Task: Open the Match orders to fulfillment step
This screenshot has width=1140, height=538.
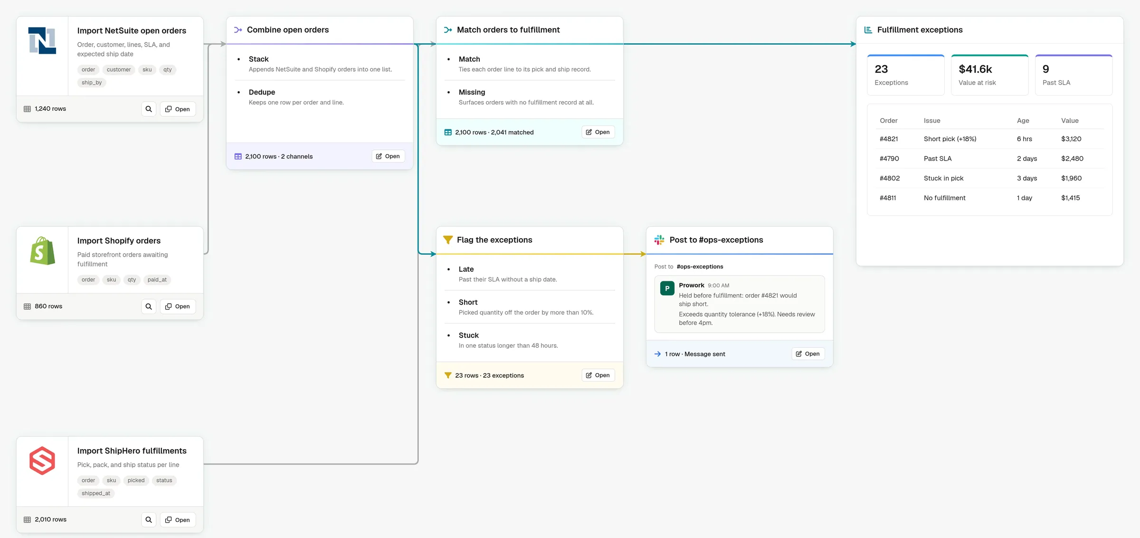Action: point(598,132)
